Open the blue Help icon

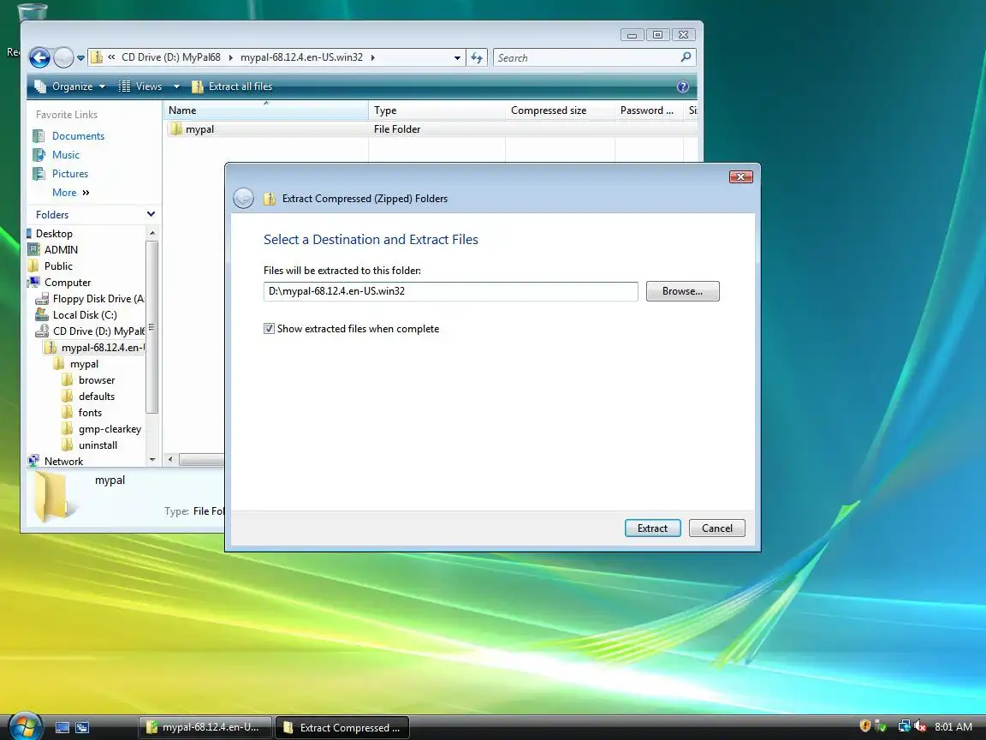click(683, 87)
